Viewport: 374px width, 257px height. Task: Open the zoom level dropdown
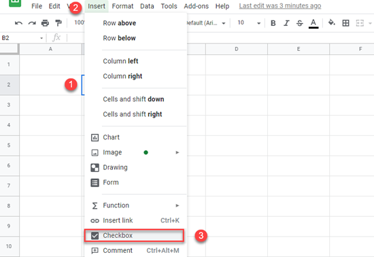pos(80,22)
